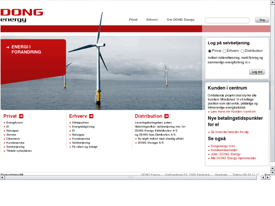Screen dimensions: 275x206
Task: Open Kundeservice link under Privat
Action: point(15,143)
